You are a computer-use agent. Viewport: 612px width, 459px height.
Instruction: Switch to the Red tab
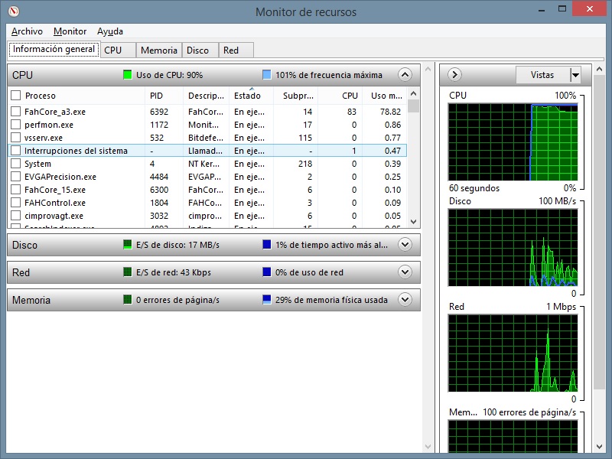(x=236, y=50)
